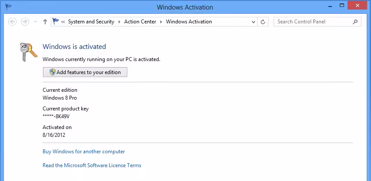Select Action Center breadcrumb
371x181 pixels.
coord(140,22)
